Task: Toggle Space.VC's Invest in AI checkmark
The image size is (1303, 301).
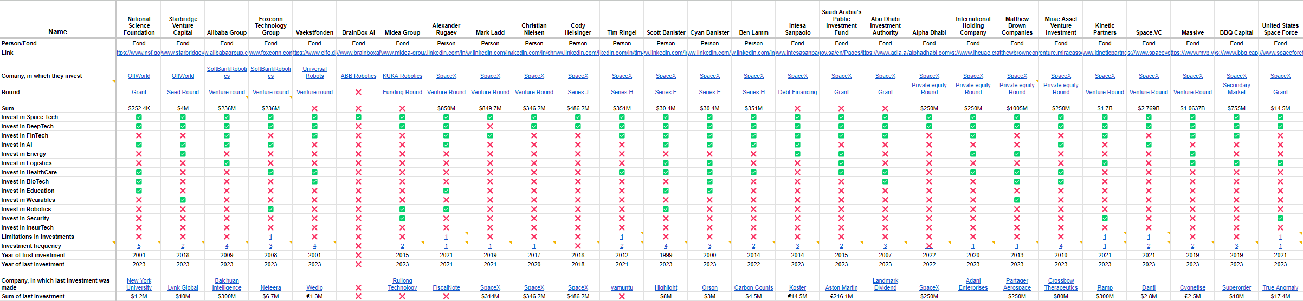Action: point(1149,145)
